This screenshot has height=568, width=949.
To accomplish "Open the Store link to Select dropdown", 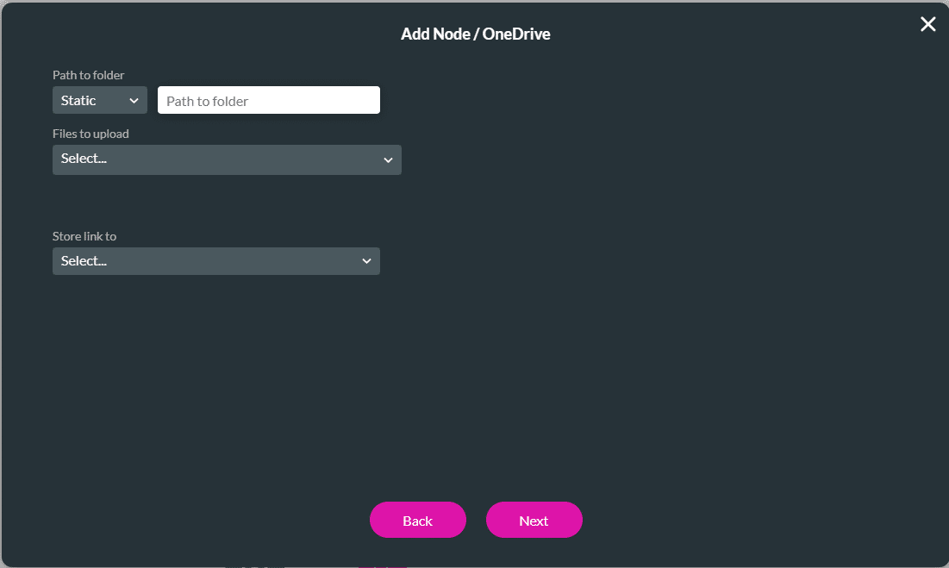I will [x=215, y=260].
